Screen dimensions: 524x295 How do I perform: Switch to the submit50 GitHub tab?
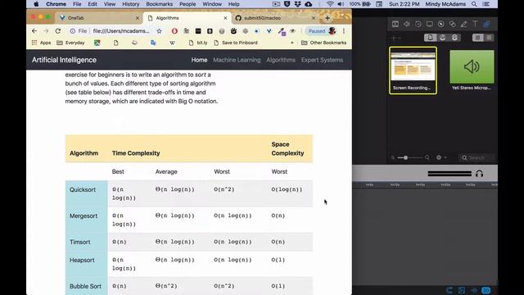point(275,18)
